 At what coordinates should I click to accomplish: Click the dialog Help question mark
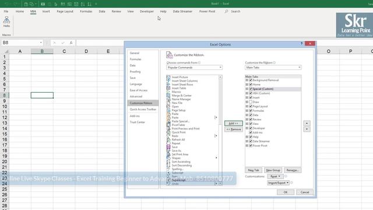pos(301,44)
